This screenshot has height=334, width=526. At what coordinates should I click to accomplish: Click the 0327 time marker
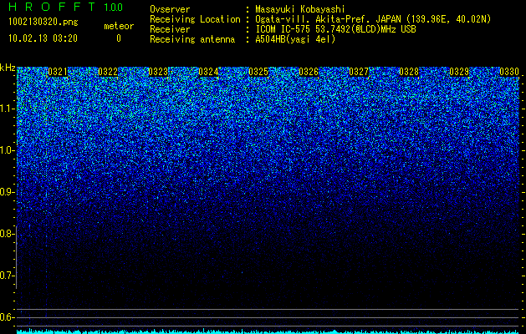pyautogui.click(x=359, y=72)
